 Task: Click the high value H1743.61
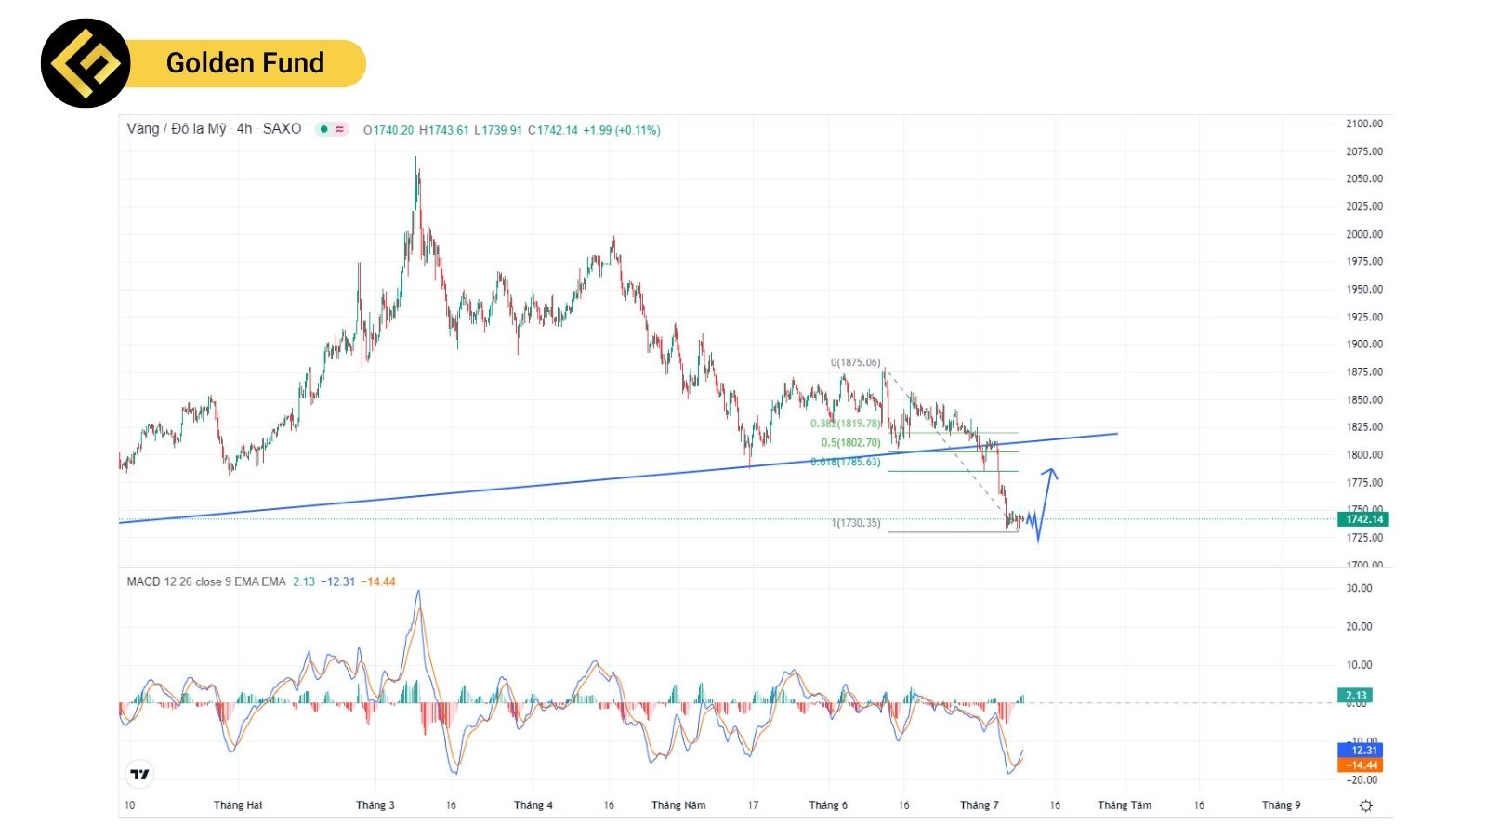444,130
